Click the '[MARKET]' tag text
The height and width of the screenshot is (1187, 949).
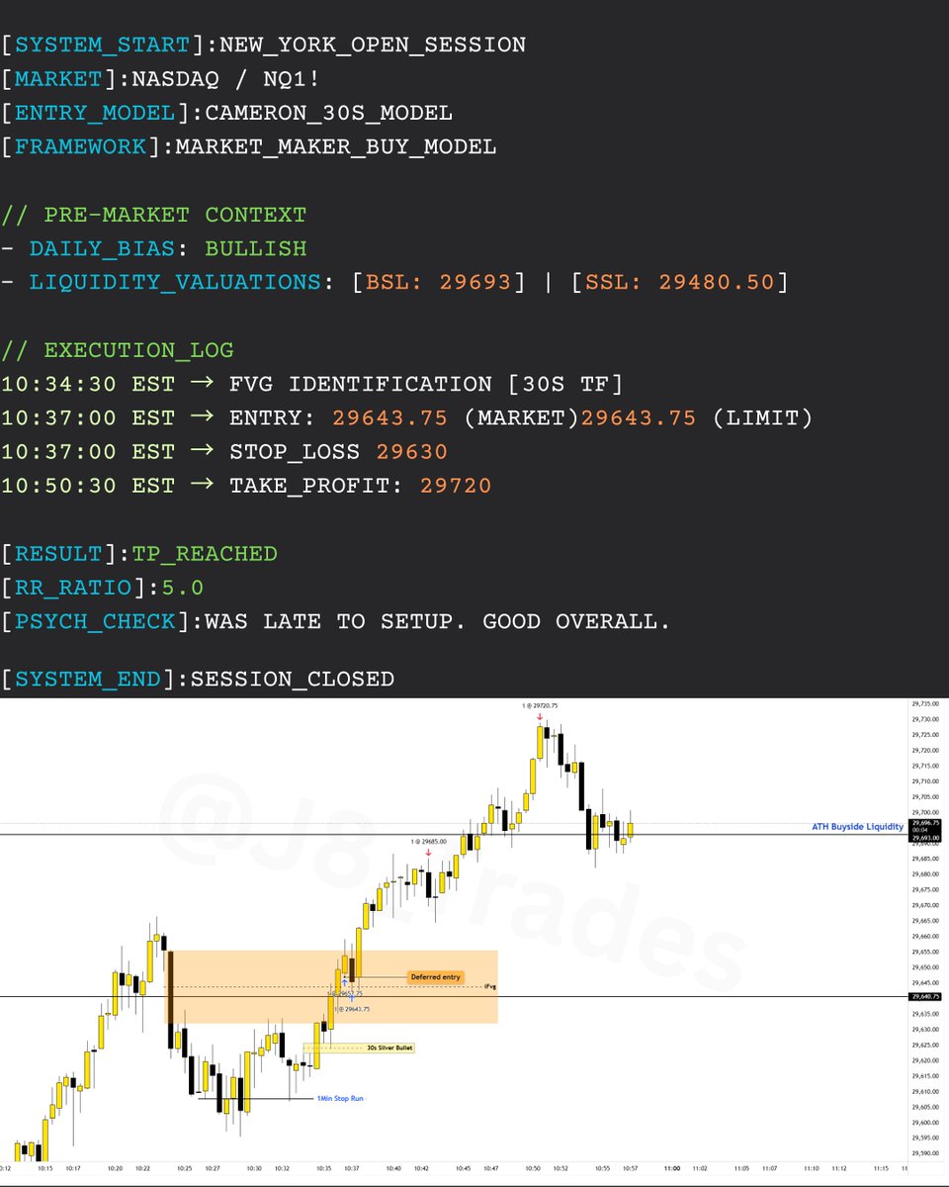click(58, 79)
